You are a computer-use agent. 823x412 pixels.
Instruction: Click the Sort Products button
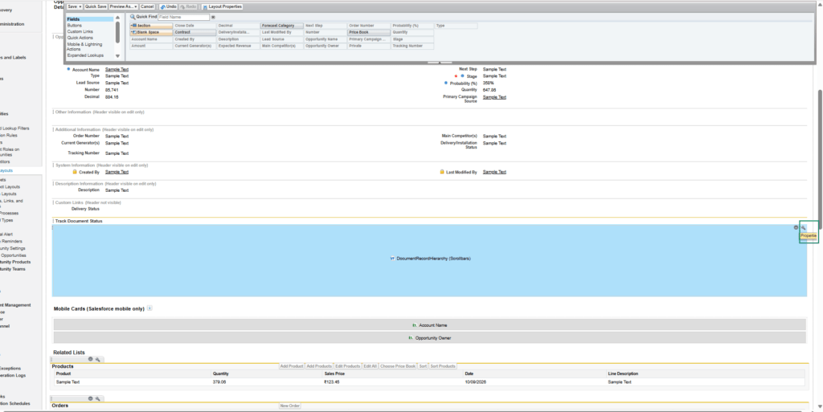pyautogui.click(x=443, y=366)
